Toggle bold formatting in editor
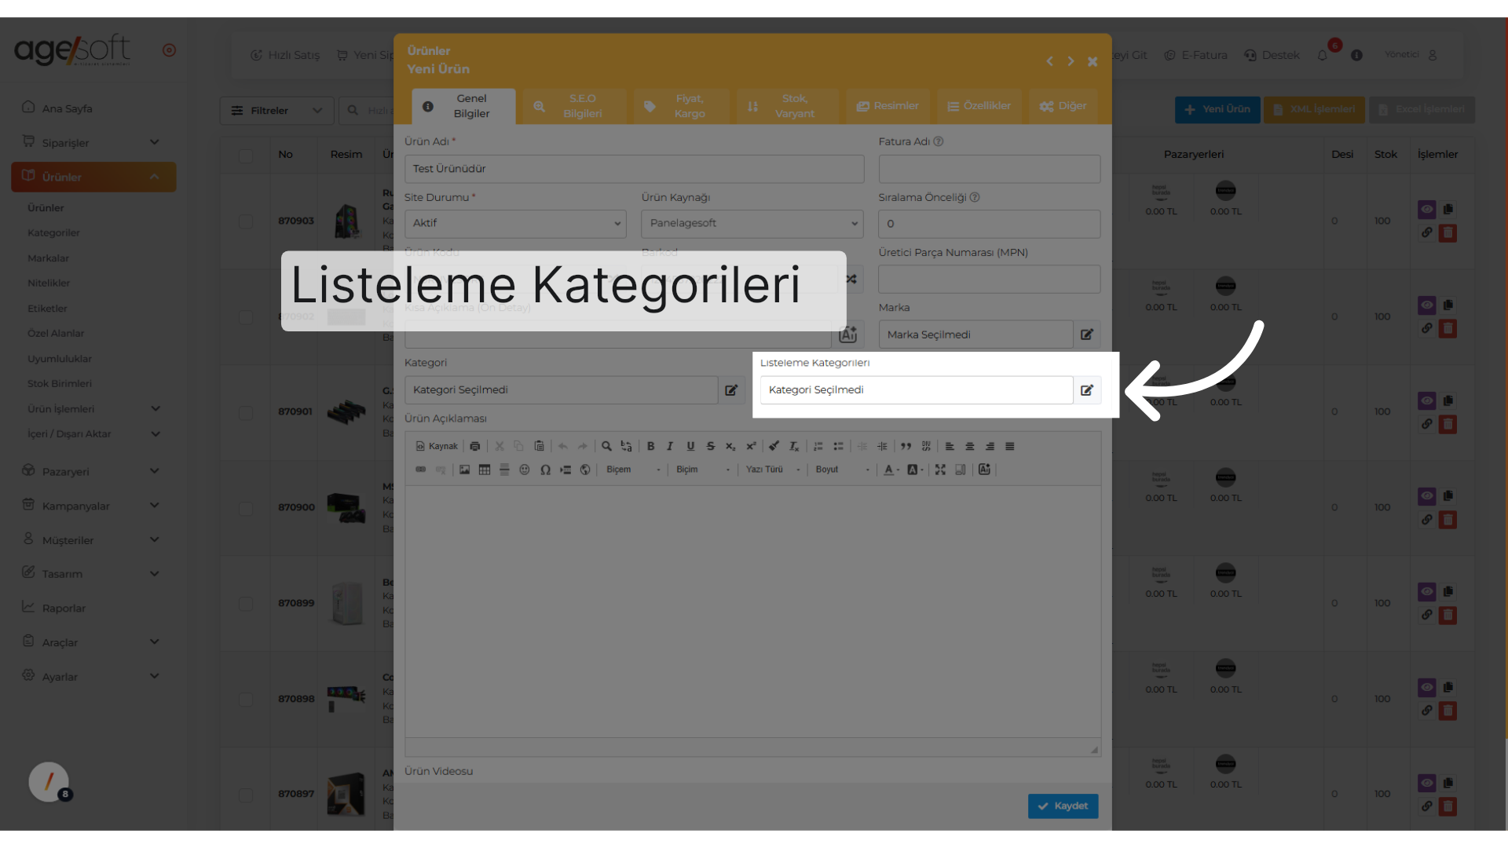 [650, 446]
